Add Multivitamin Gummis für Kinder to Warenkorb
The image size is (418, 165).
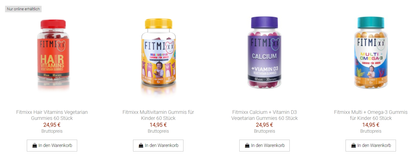tap(158, 145)
